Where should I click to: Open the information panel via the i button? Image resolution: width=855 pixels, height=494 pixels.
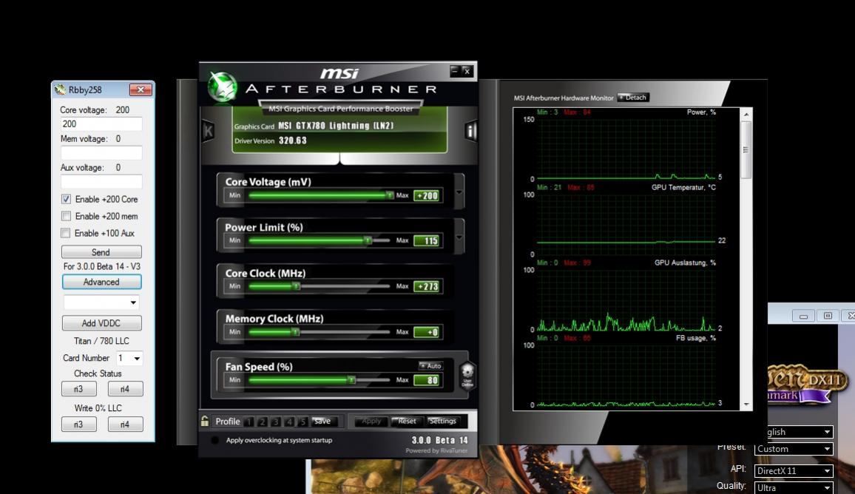[470, 131]
